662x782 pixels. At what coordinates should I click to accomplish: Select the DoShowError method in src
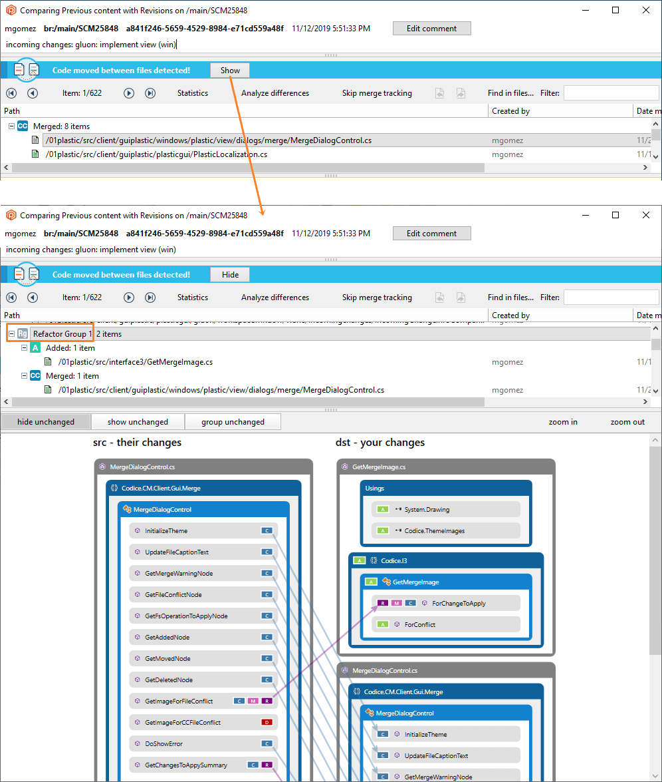(x=203, y=743)
